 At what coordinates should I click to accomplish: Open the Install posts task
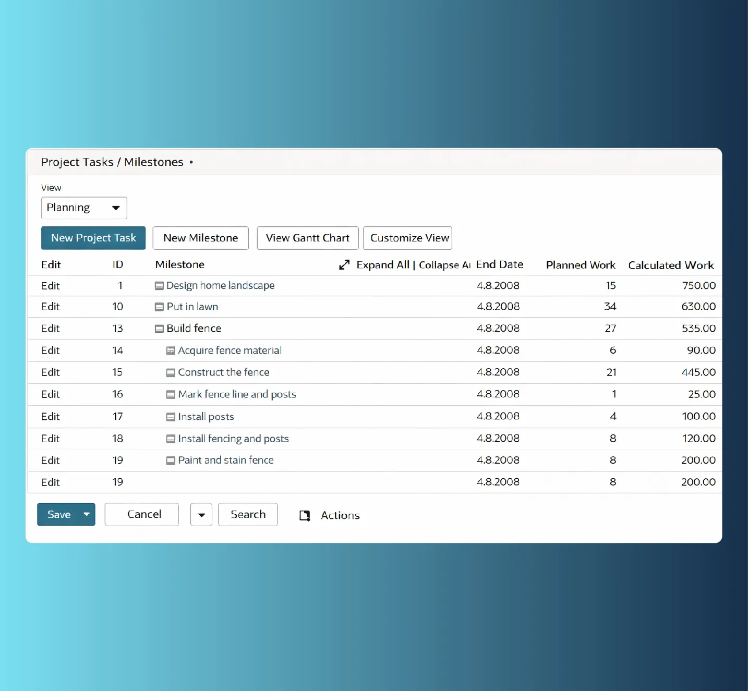click(x=206, y=417)
